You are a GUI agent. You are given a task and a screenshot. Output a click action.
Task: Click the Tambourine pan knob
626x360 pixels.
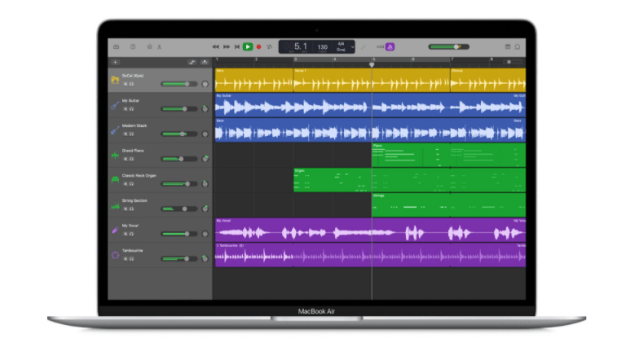pos(205,259)
